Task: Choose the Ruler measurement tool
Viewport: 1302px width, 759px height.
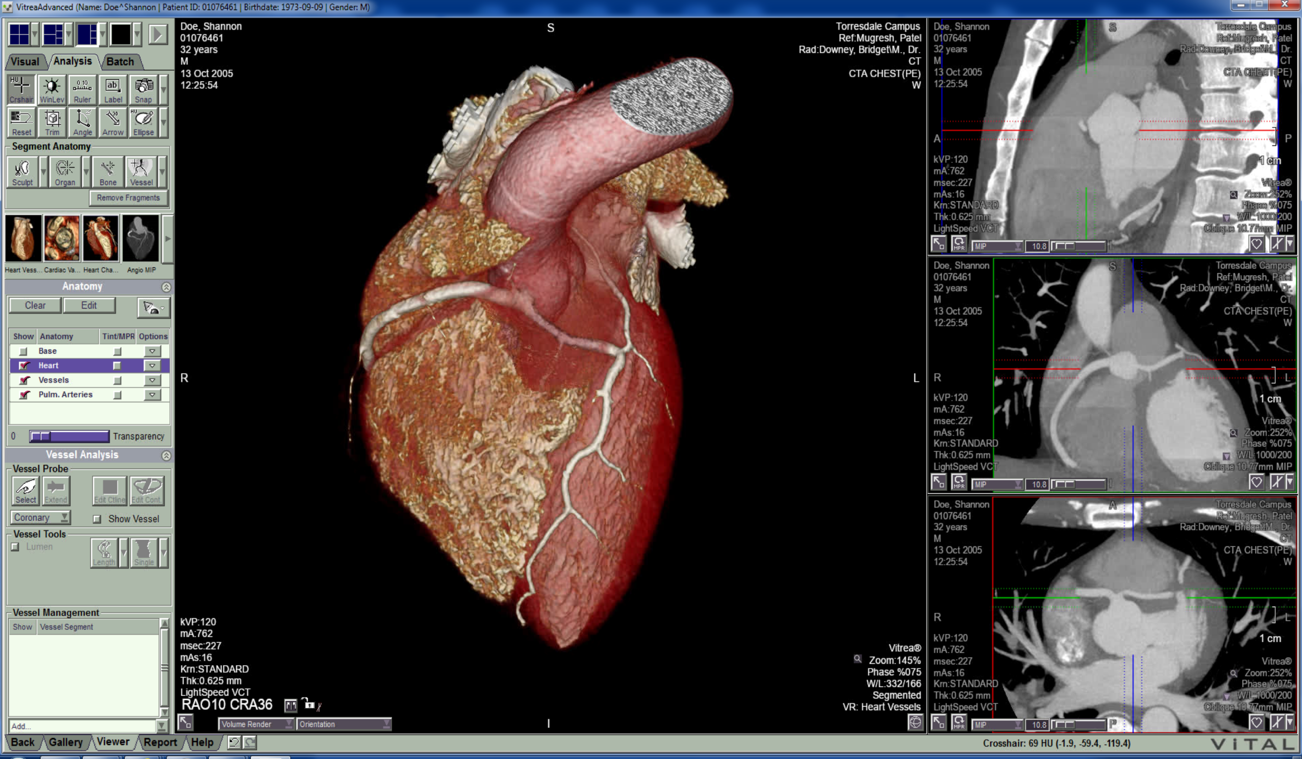Action: (82, 90)
